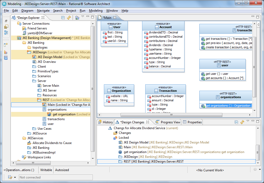Maximize the Design Explorer panel

pos(93,17)
